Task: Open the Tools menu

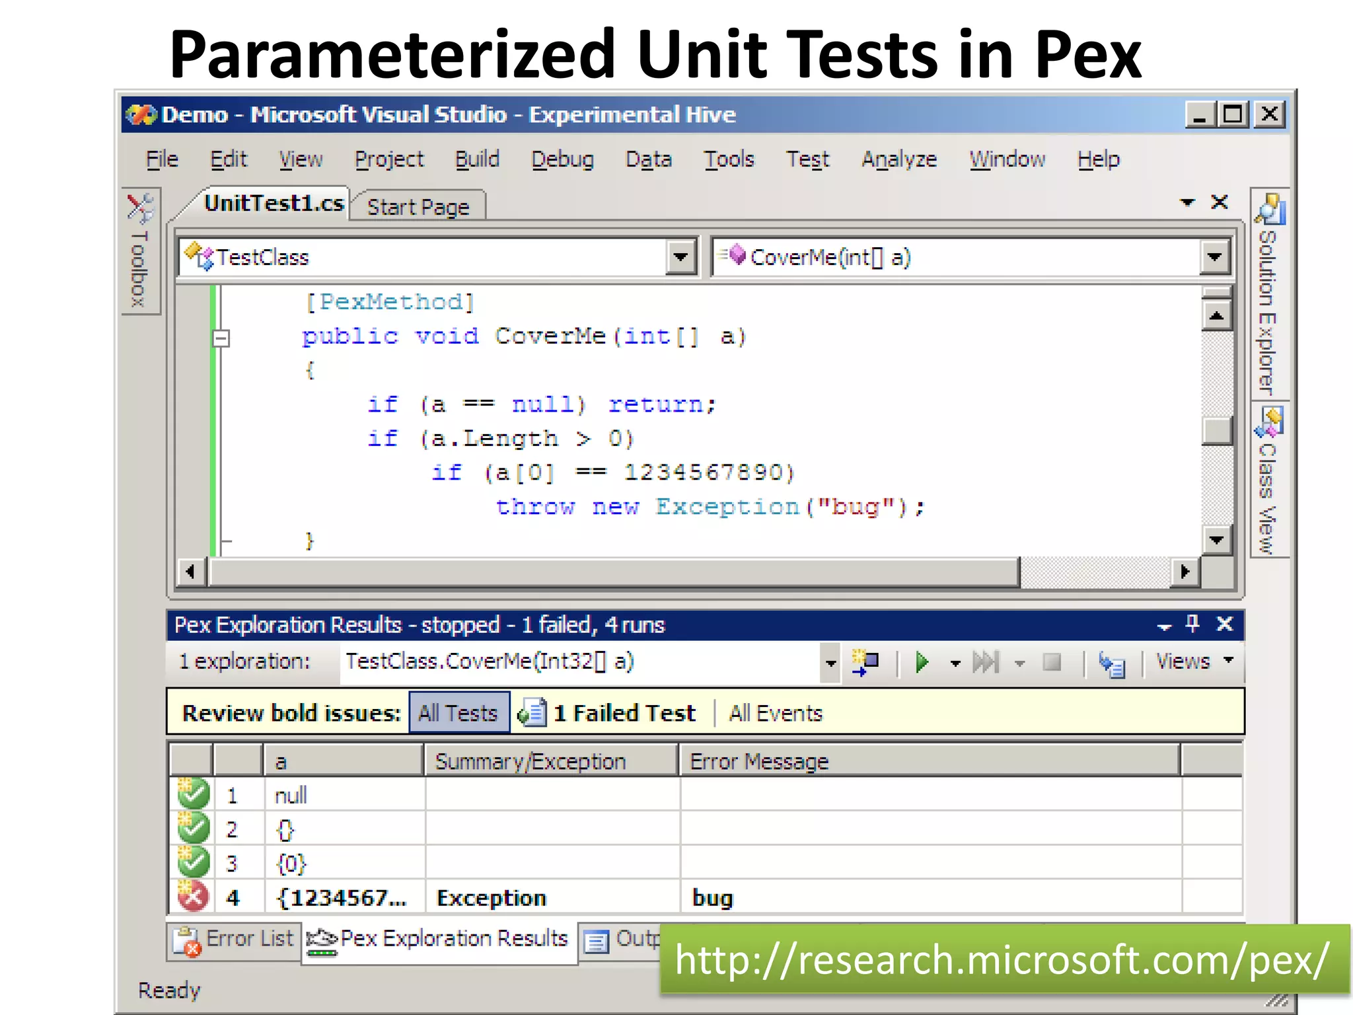Action: [x=729, y=159]
